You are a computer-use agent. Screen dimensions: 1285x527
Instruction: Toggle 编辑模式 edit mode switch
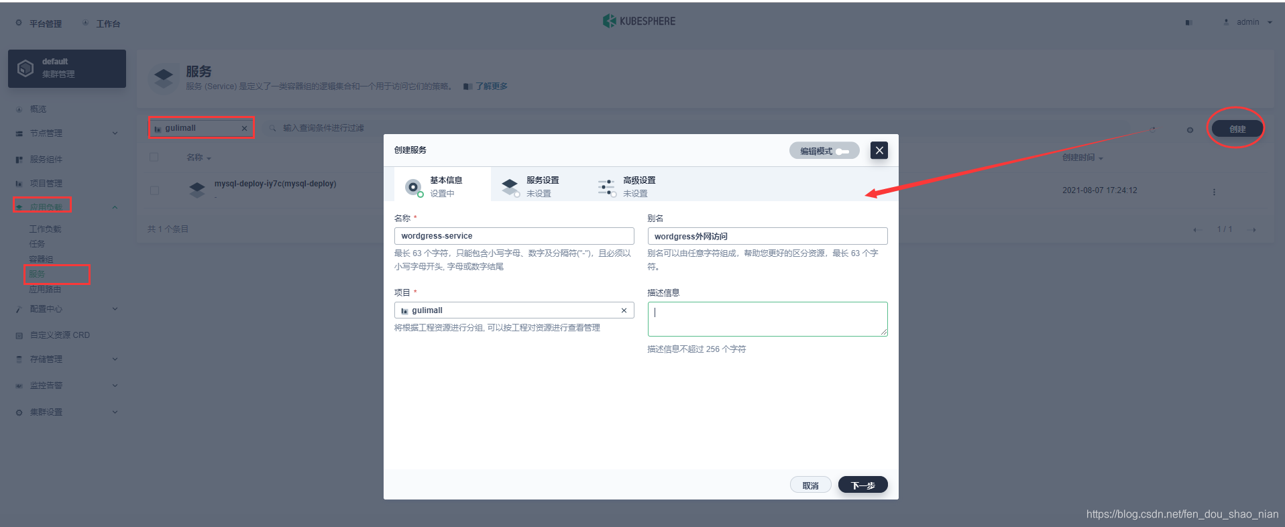[824, 151]
